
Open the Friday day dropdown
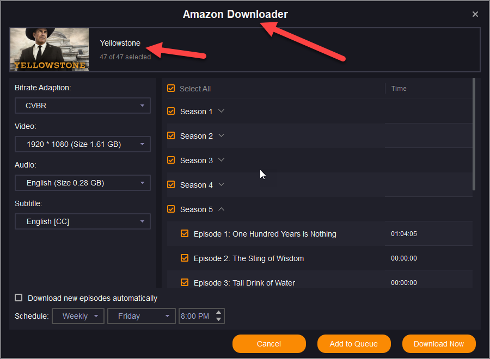point(142,316)
